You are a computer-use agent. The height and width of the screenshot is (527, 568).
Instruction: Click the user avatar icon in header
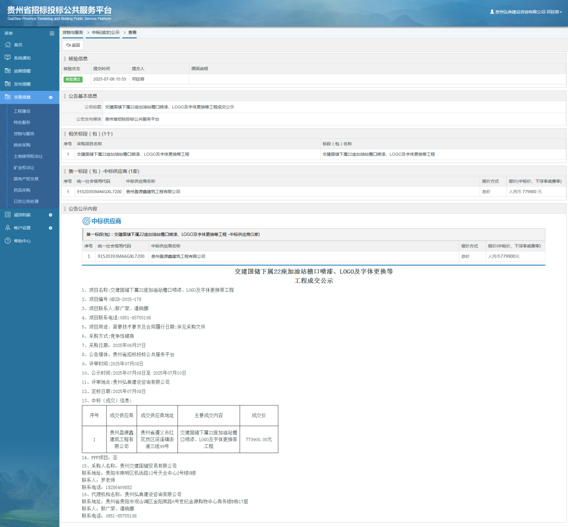pyautogui.click(x=492, y=12)
